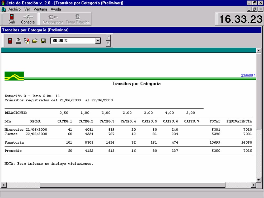Screen dimensions: 264x198
Task: Click the Desconectar toolbar icon
Action: click(53, 17)
